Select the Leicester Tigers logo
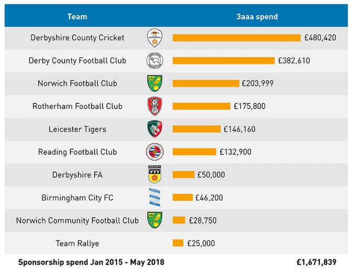This screenshot has width=352, height=277. (x=154, y=129)
